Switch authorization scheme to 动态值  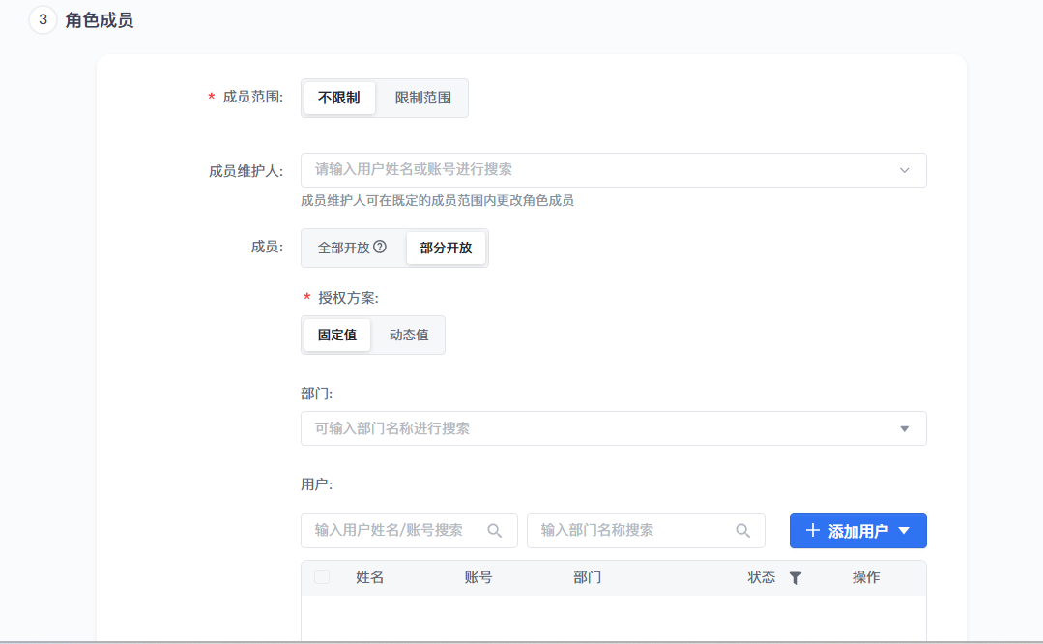[409, 335]
